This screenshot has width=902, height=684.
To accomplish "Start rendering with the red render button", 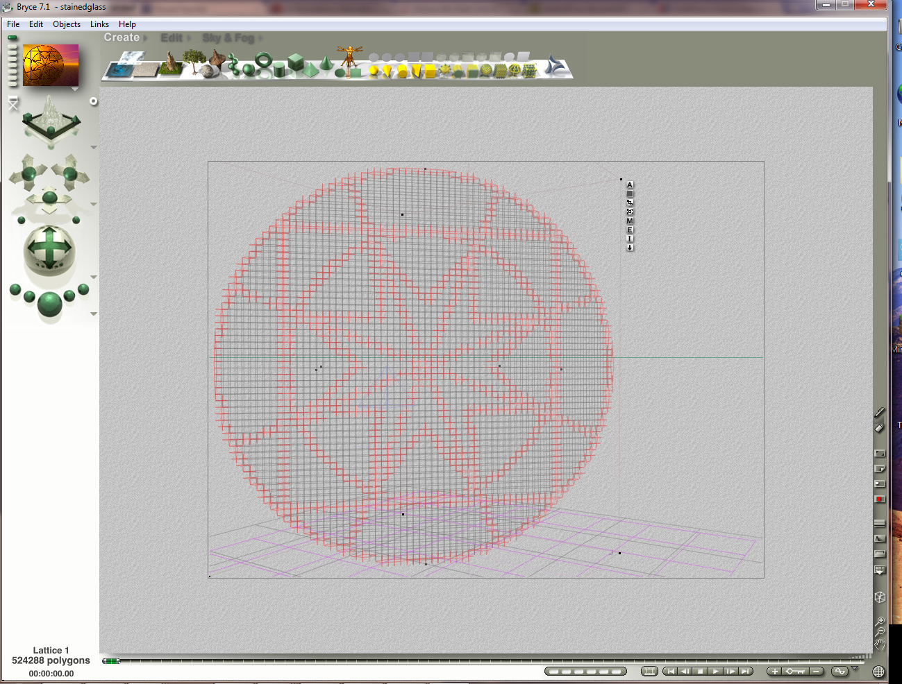I will pyautogui.click(x=879, y=498).
